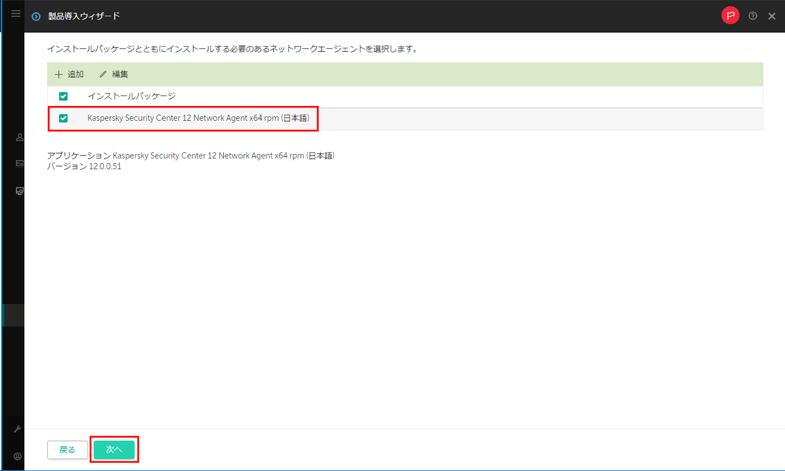Screen dimensions: 785x471
Task: Uncheck the インストールパッケージ checkbox
Action: (x=63, y=96)
